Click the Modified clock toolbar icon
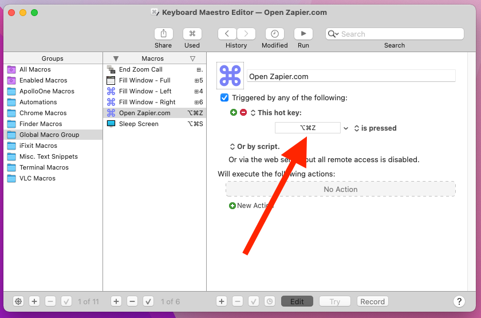 274,34
